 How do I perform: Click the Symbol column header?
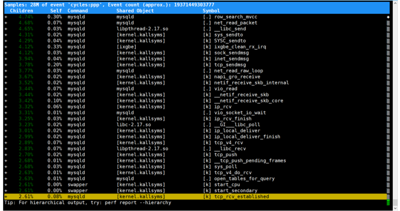211,11
